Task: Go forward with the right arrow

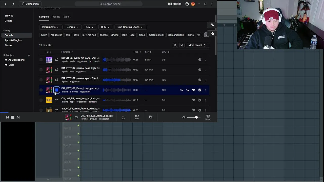Action: pyautogui.click(x=13, y=4)
